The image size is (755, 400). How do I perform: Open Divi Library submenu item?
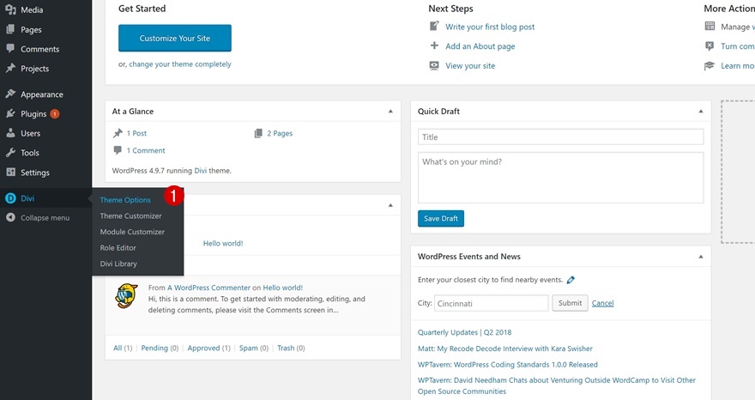118,264
